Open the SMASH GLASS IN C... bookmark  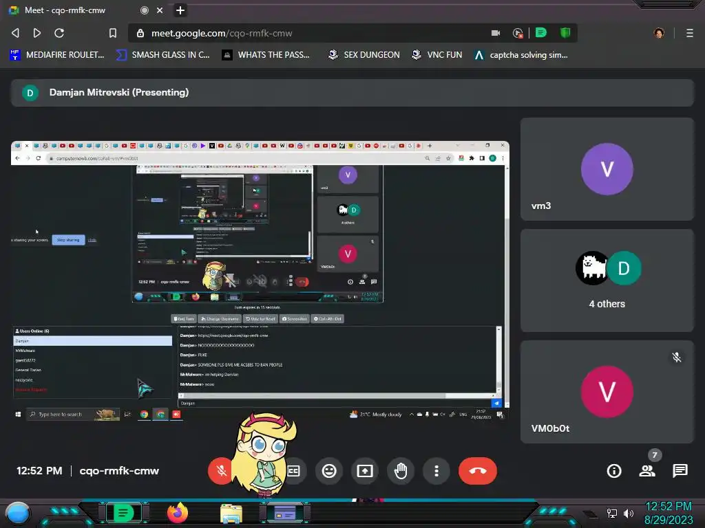[162, 55]
